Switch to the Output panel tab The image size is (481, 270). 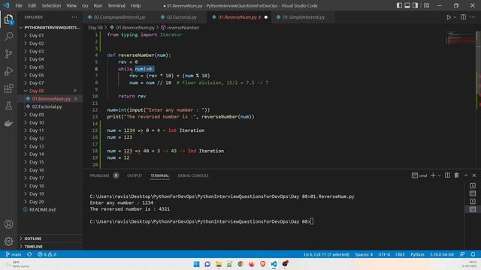point(135,175)
